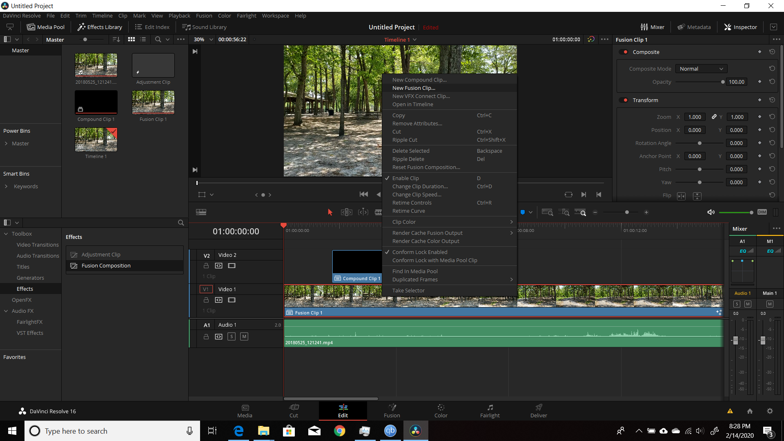Collapse the Toolbox tree
This screenshot has height=441, width=784.
coord(6,234)
